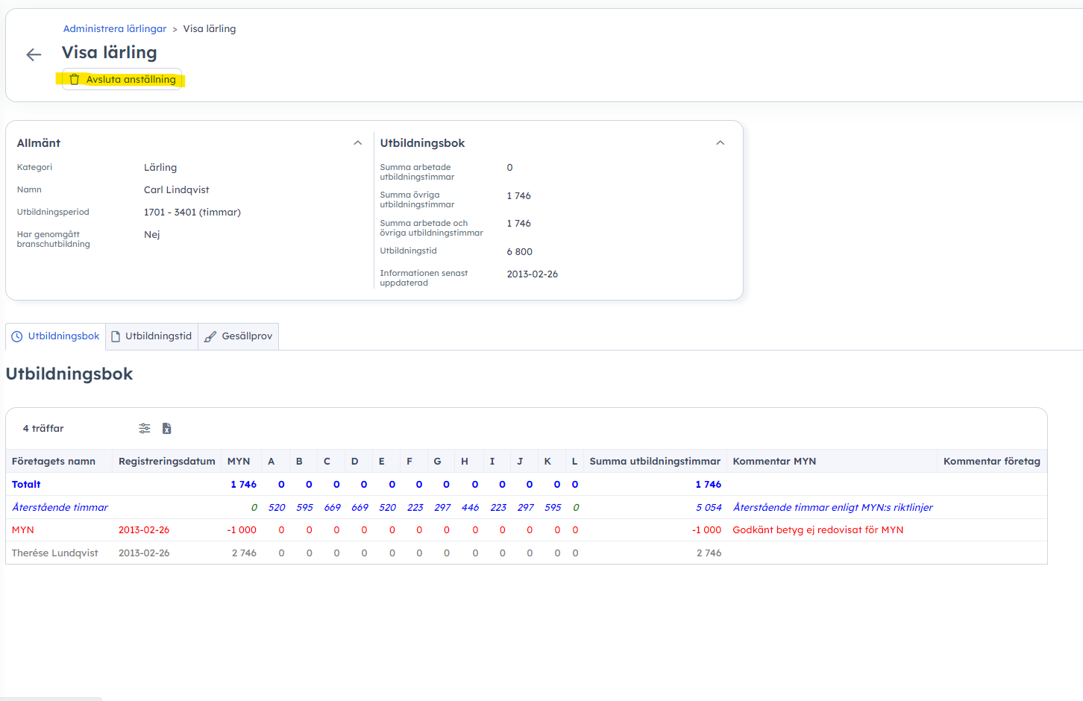Collapse the Allmänt section chevron
This screenshot has height=701, width=1083.
coord(358,143)
